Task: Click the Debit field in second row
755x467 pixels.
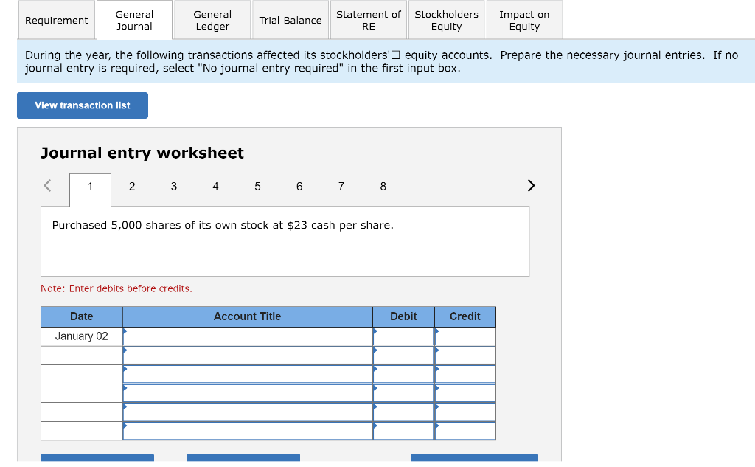Action: point(403,356)
